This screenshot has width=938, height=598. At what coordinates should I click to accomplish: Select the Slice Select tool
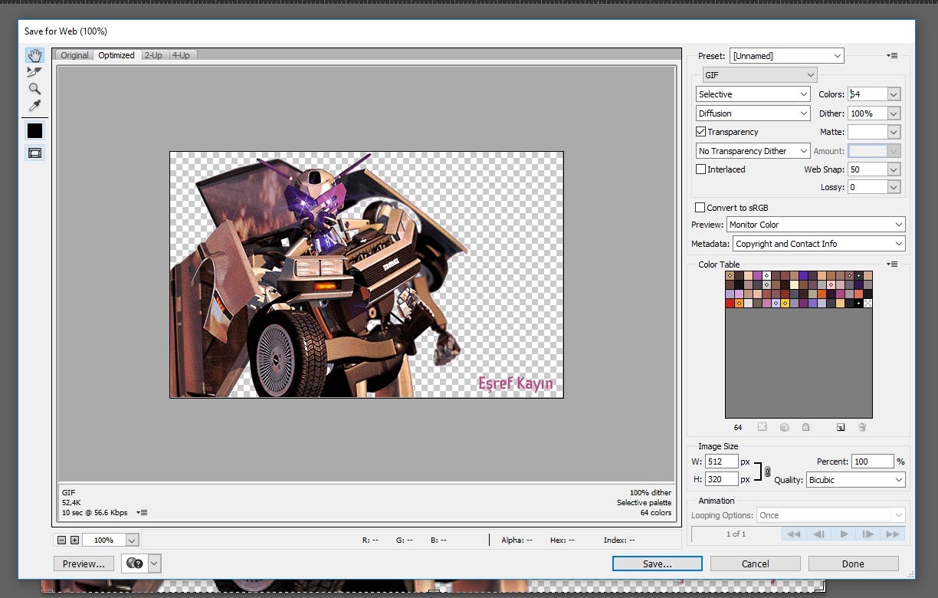[34, 72]
